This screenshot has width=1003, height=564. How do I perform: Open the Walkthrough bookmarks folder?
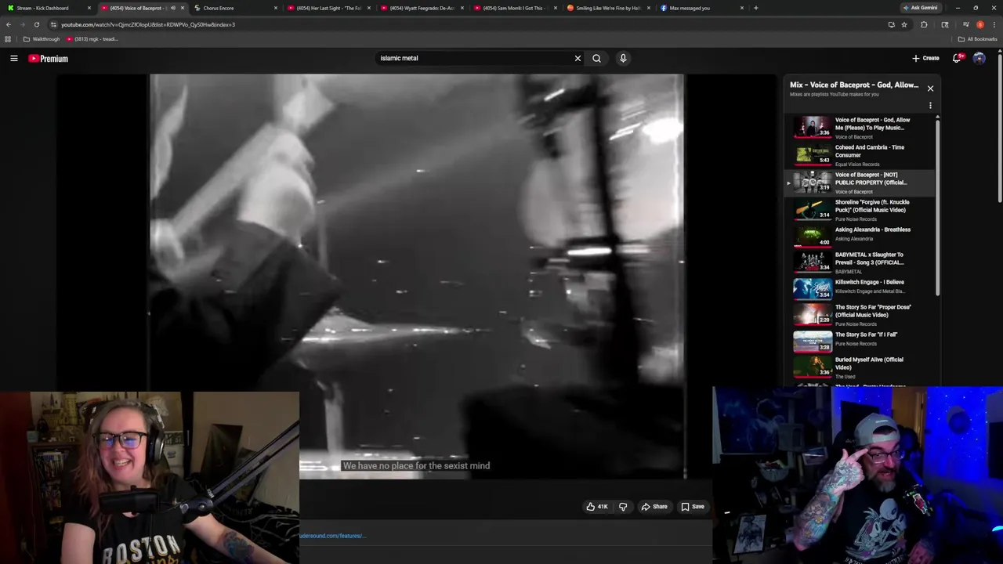click(42, 39)
